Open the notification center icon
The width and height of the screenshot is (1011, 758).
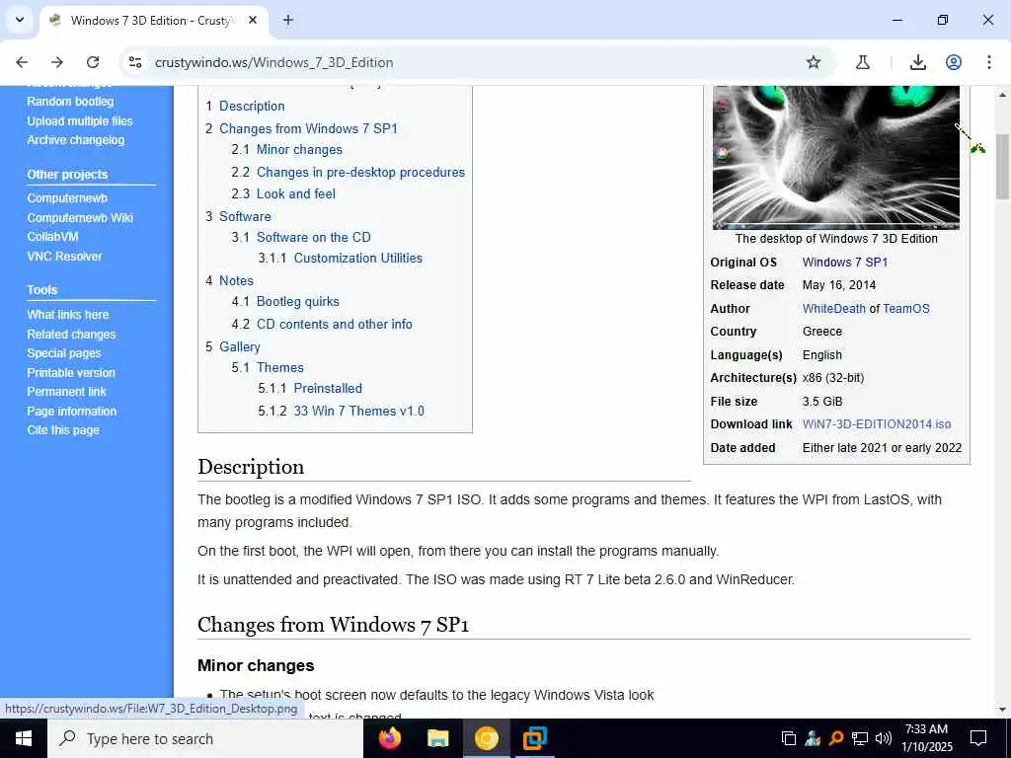click(978, 738)
